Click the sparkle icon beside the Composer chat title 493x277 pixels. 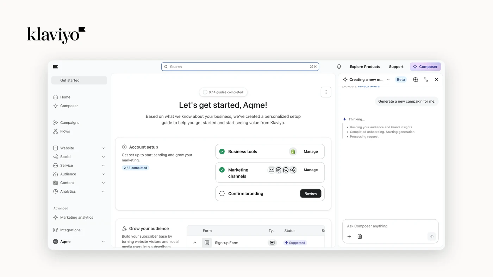[x=345, y=79]
